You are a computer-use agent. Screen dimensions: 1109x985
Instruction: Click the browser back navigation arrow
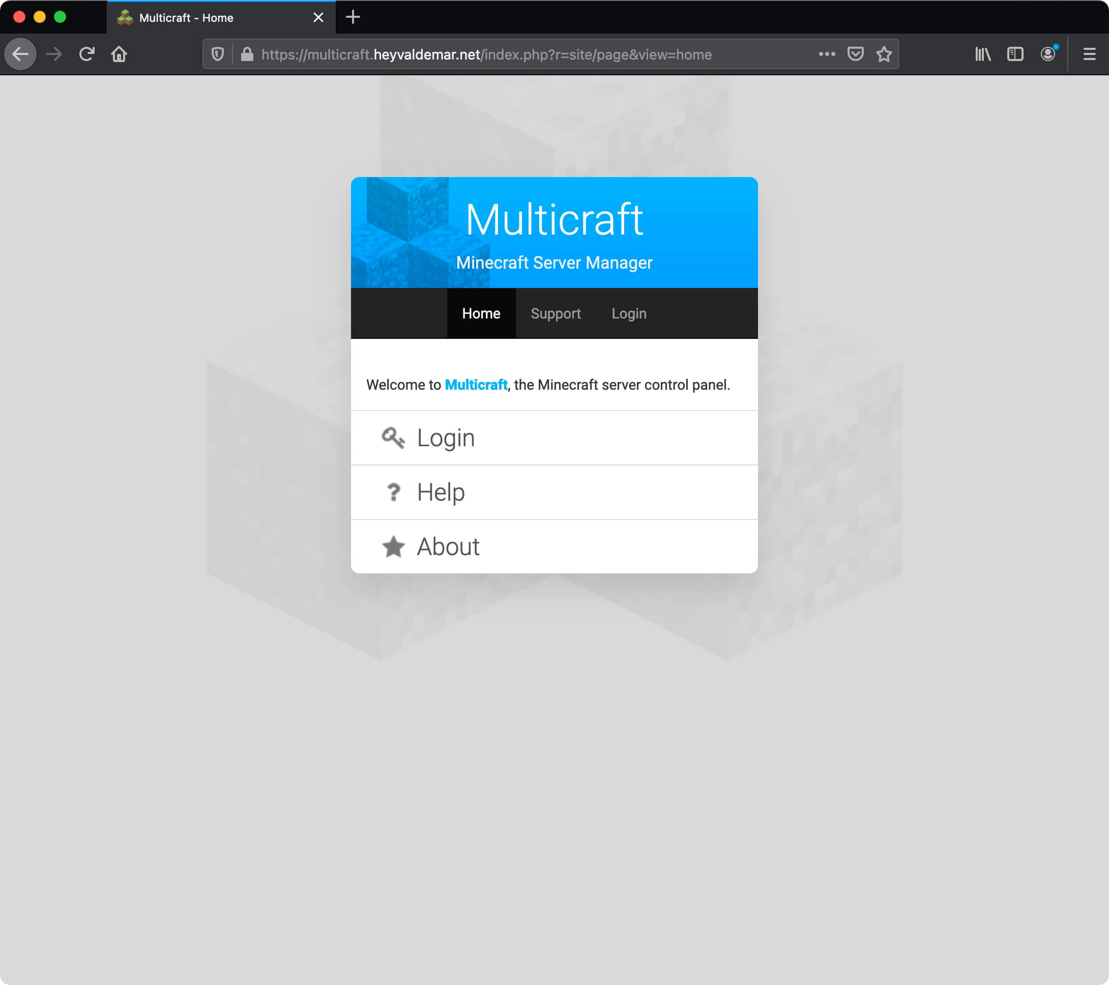tap(22, 54)
